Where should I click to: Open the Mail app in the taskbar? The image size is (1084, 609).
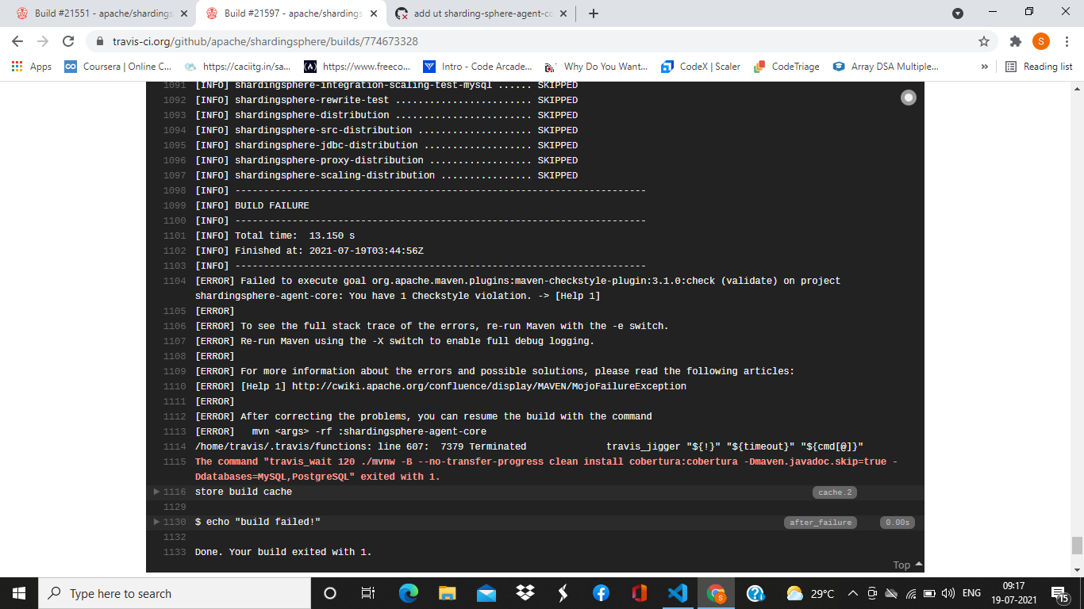point(486,593)
